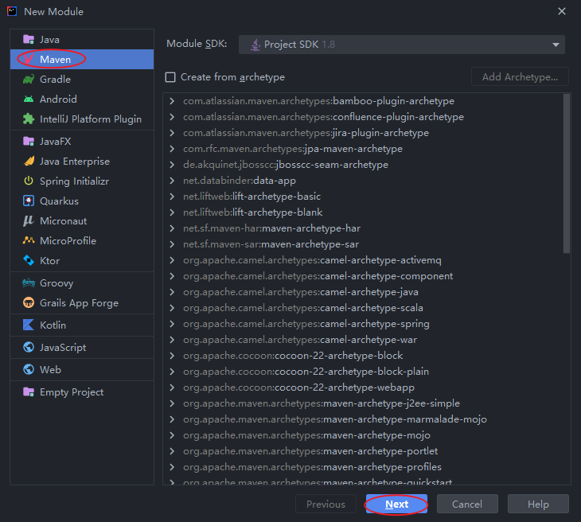Viewport: 581px width, 522px height.
Task: Select camel-archetype-scala row
Action: pos(363,308)
